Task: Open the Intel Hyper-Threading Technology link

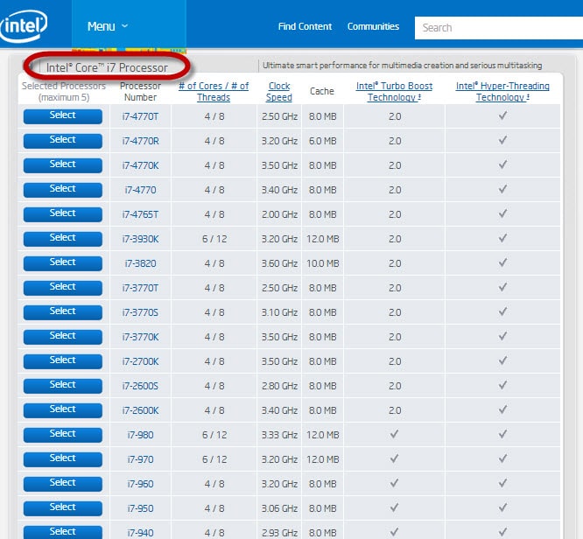Action: pyautogui.click(x=502, y=92)
